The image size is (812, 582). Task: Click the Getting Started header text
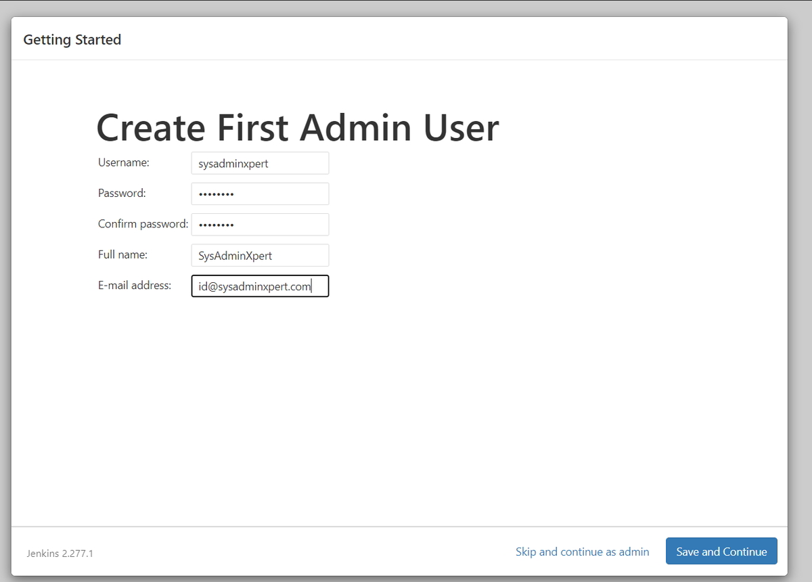[72, 39]
